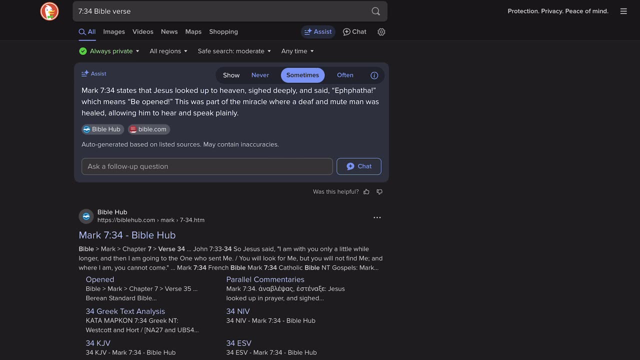Viewport: 640px width, 360px height.
Task: Open the Mark 7:34 - Bible Hub result
Action: 127,235
